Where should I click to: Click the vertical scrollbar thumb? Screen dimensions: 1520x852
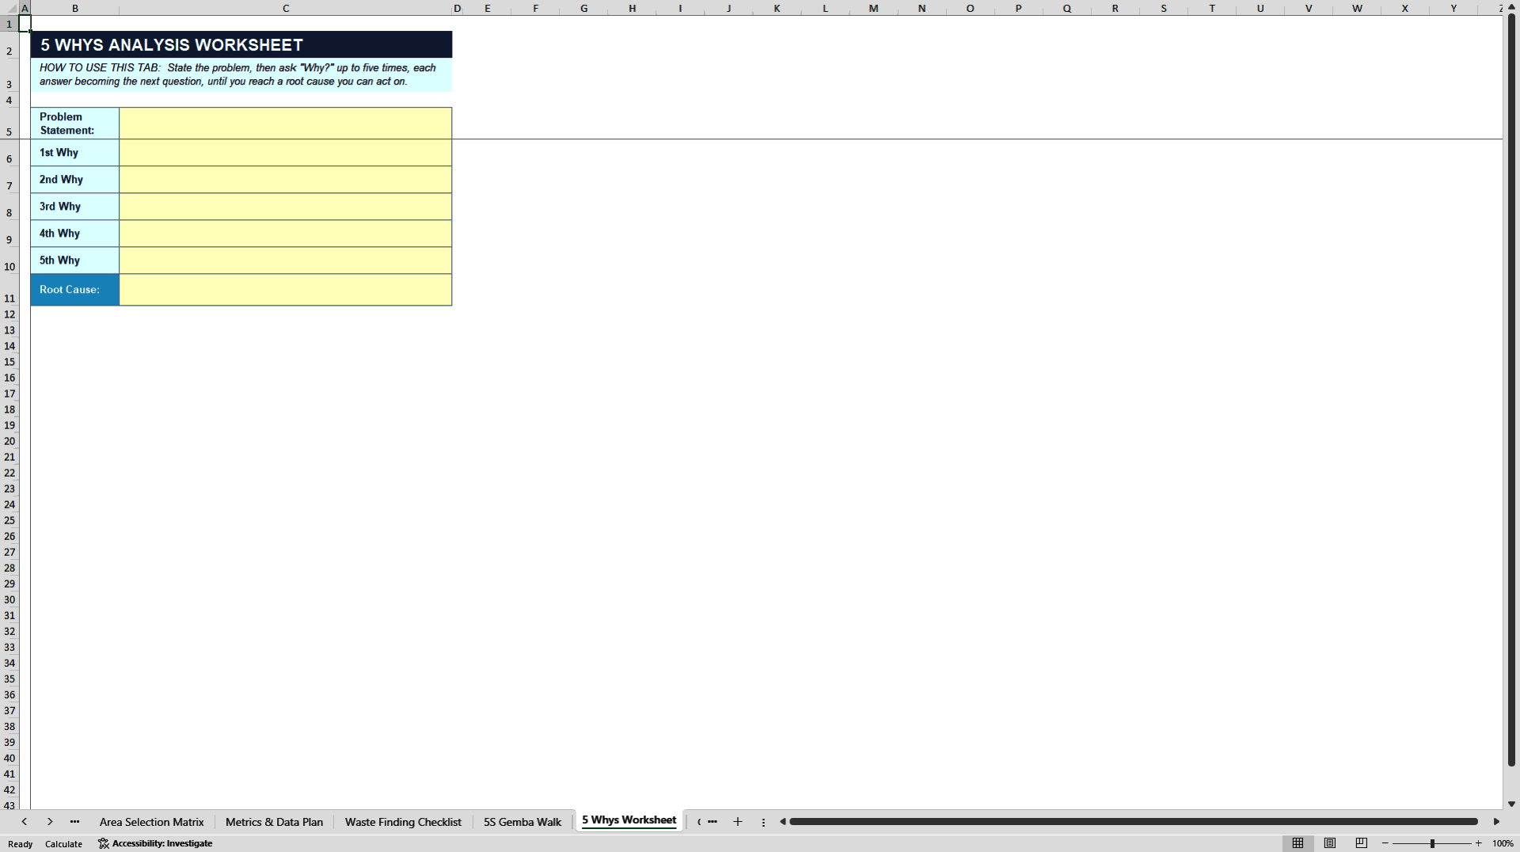pos(1511,390)
